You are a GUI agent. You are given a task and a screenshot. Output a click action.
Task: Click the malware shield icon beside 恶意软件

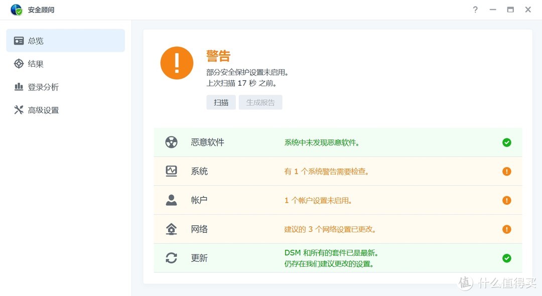point(171,142)
